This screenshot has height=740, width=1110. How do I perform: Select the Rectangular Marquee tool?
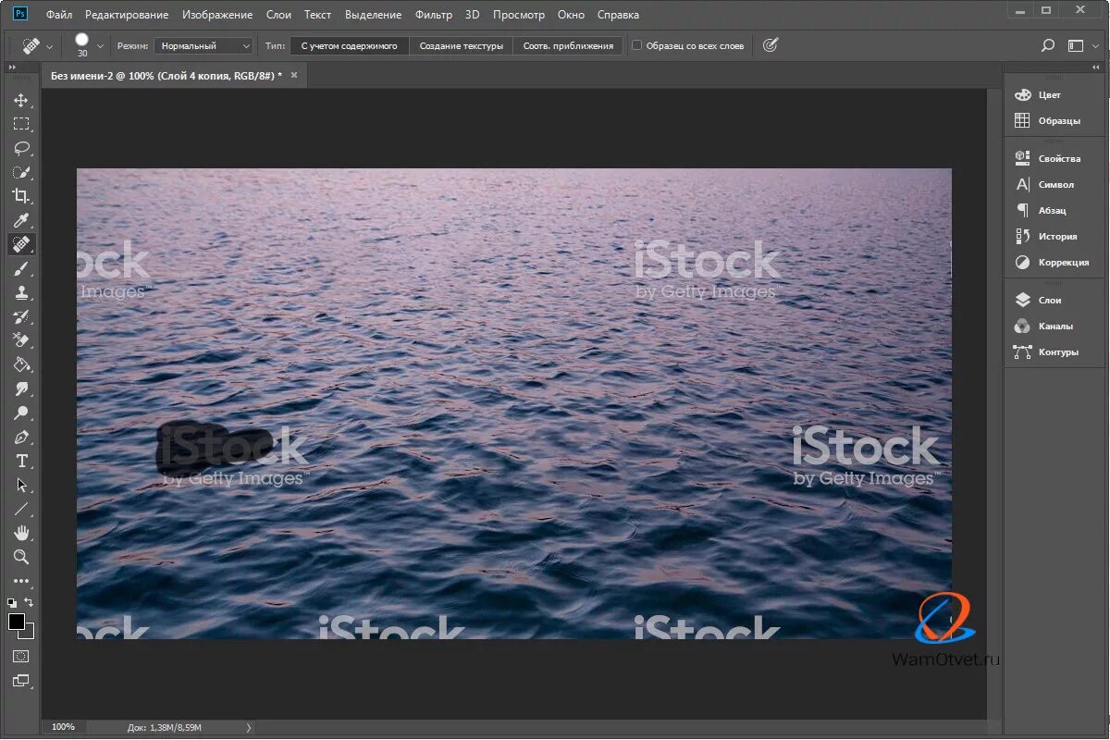(x=21, y=124)
